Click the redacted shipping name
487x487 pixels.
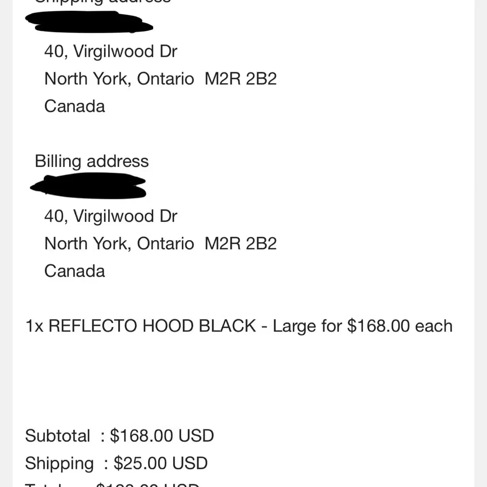(x=89, y=22)
